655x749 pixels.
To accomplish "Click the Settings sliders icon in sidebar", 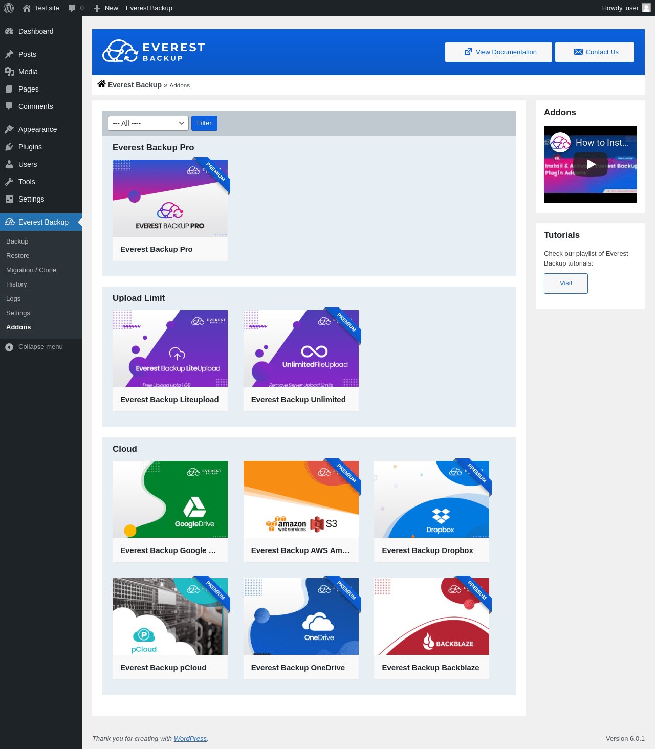I will click(x=9, y=199).
